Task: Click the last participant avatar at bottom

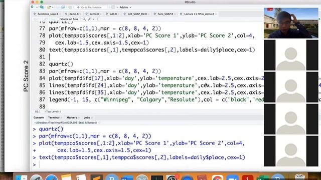Action: click(291, 151)
